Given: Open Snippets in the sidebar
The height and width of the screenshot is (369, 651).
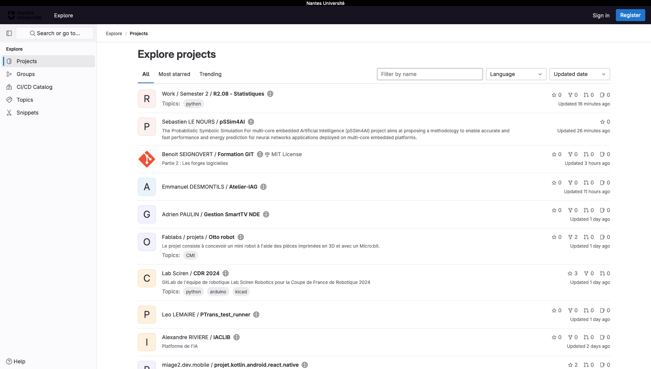Looking at the screenshot, I should point(48,113).
